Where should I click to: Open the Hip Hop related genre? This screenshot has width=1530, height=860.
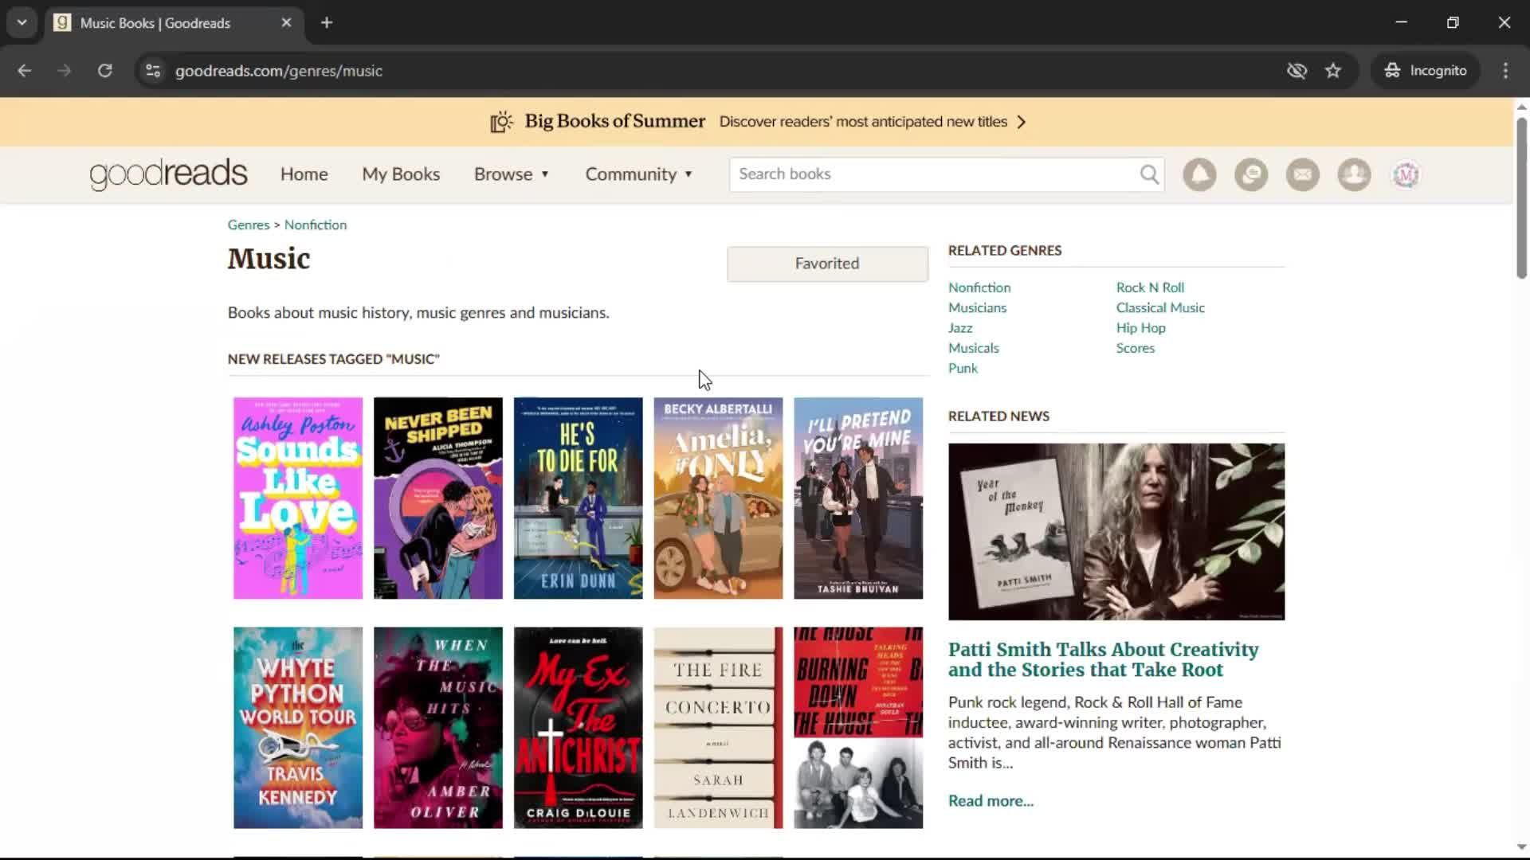[x=1140, y=328]
